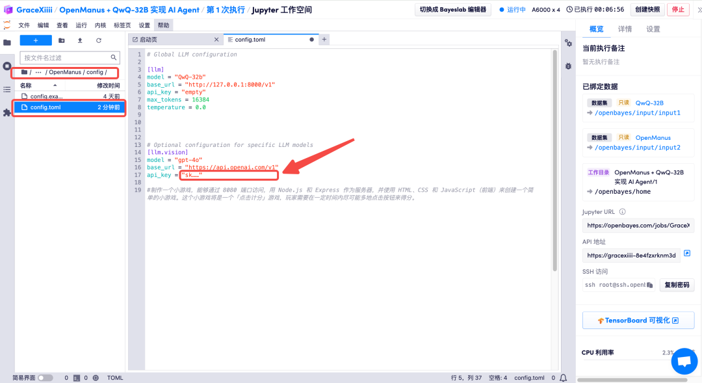Open API 地址 in external window icon
This screenshot has width=702, height=383.
[x=687, y=253]
